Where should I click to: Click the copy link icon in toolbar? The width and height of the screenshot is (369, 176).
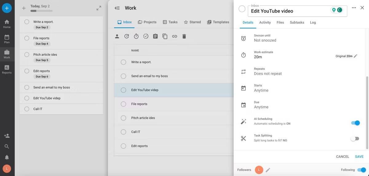tap(174, 36)
